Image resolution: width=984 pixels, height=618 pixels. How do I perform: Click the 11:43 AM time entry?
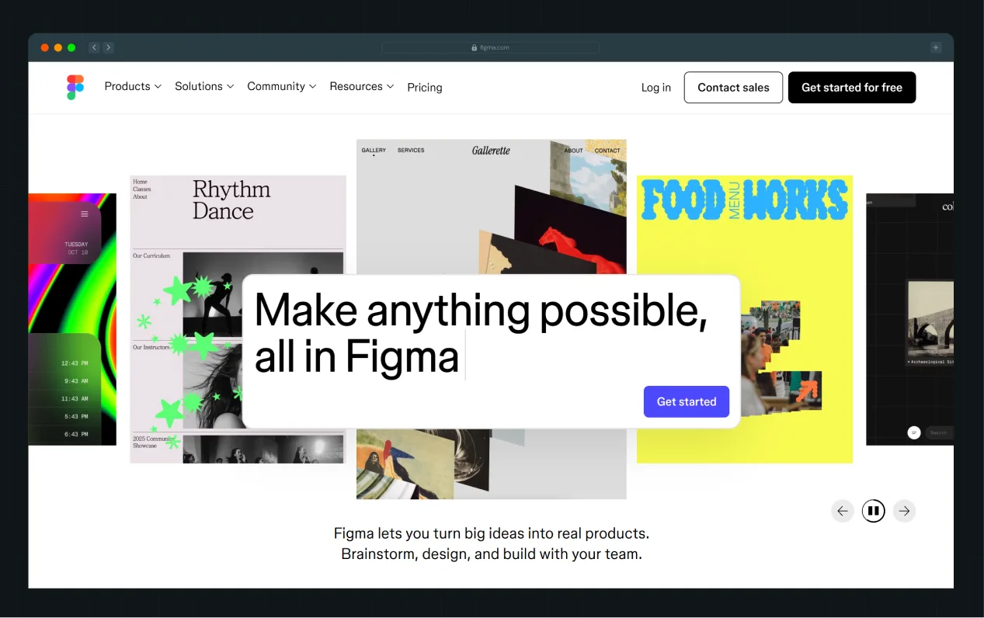75,399
